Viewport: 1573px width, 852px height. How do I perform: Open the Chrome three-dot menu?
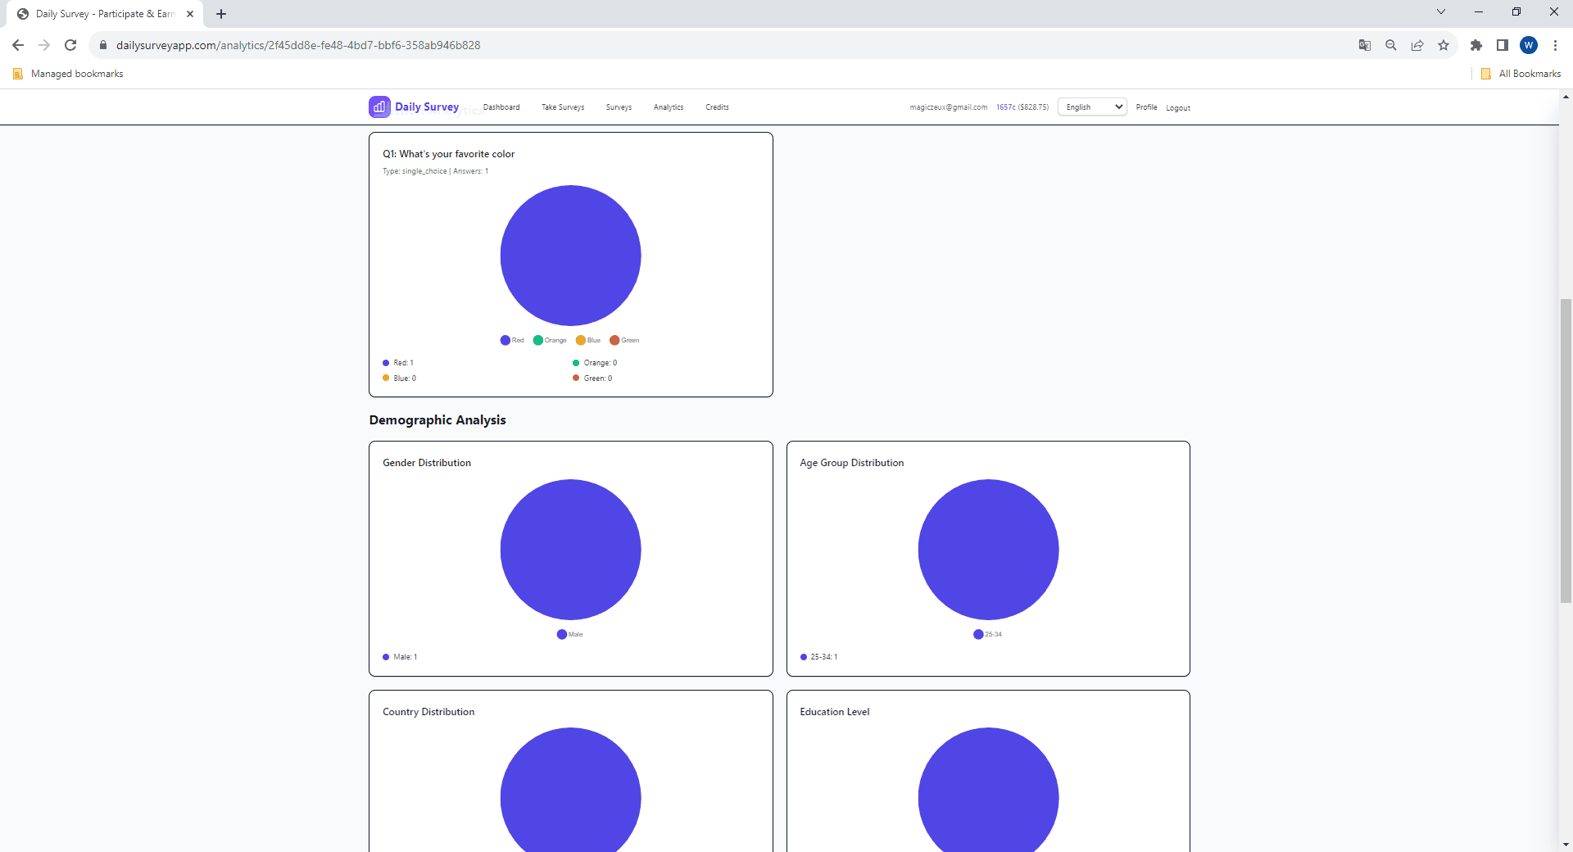[x=1555, y=45]
